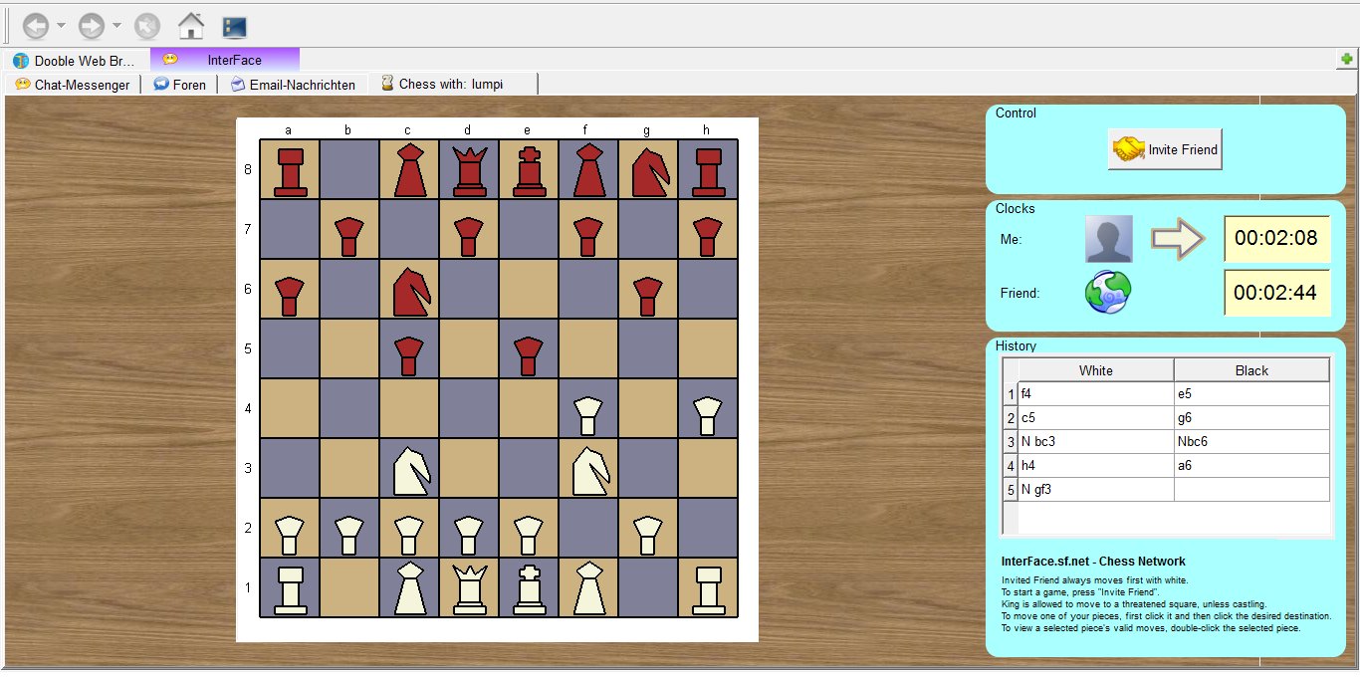Expand the forward history dropdown arrow

click(x=116, y=26)
